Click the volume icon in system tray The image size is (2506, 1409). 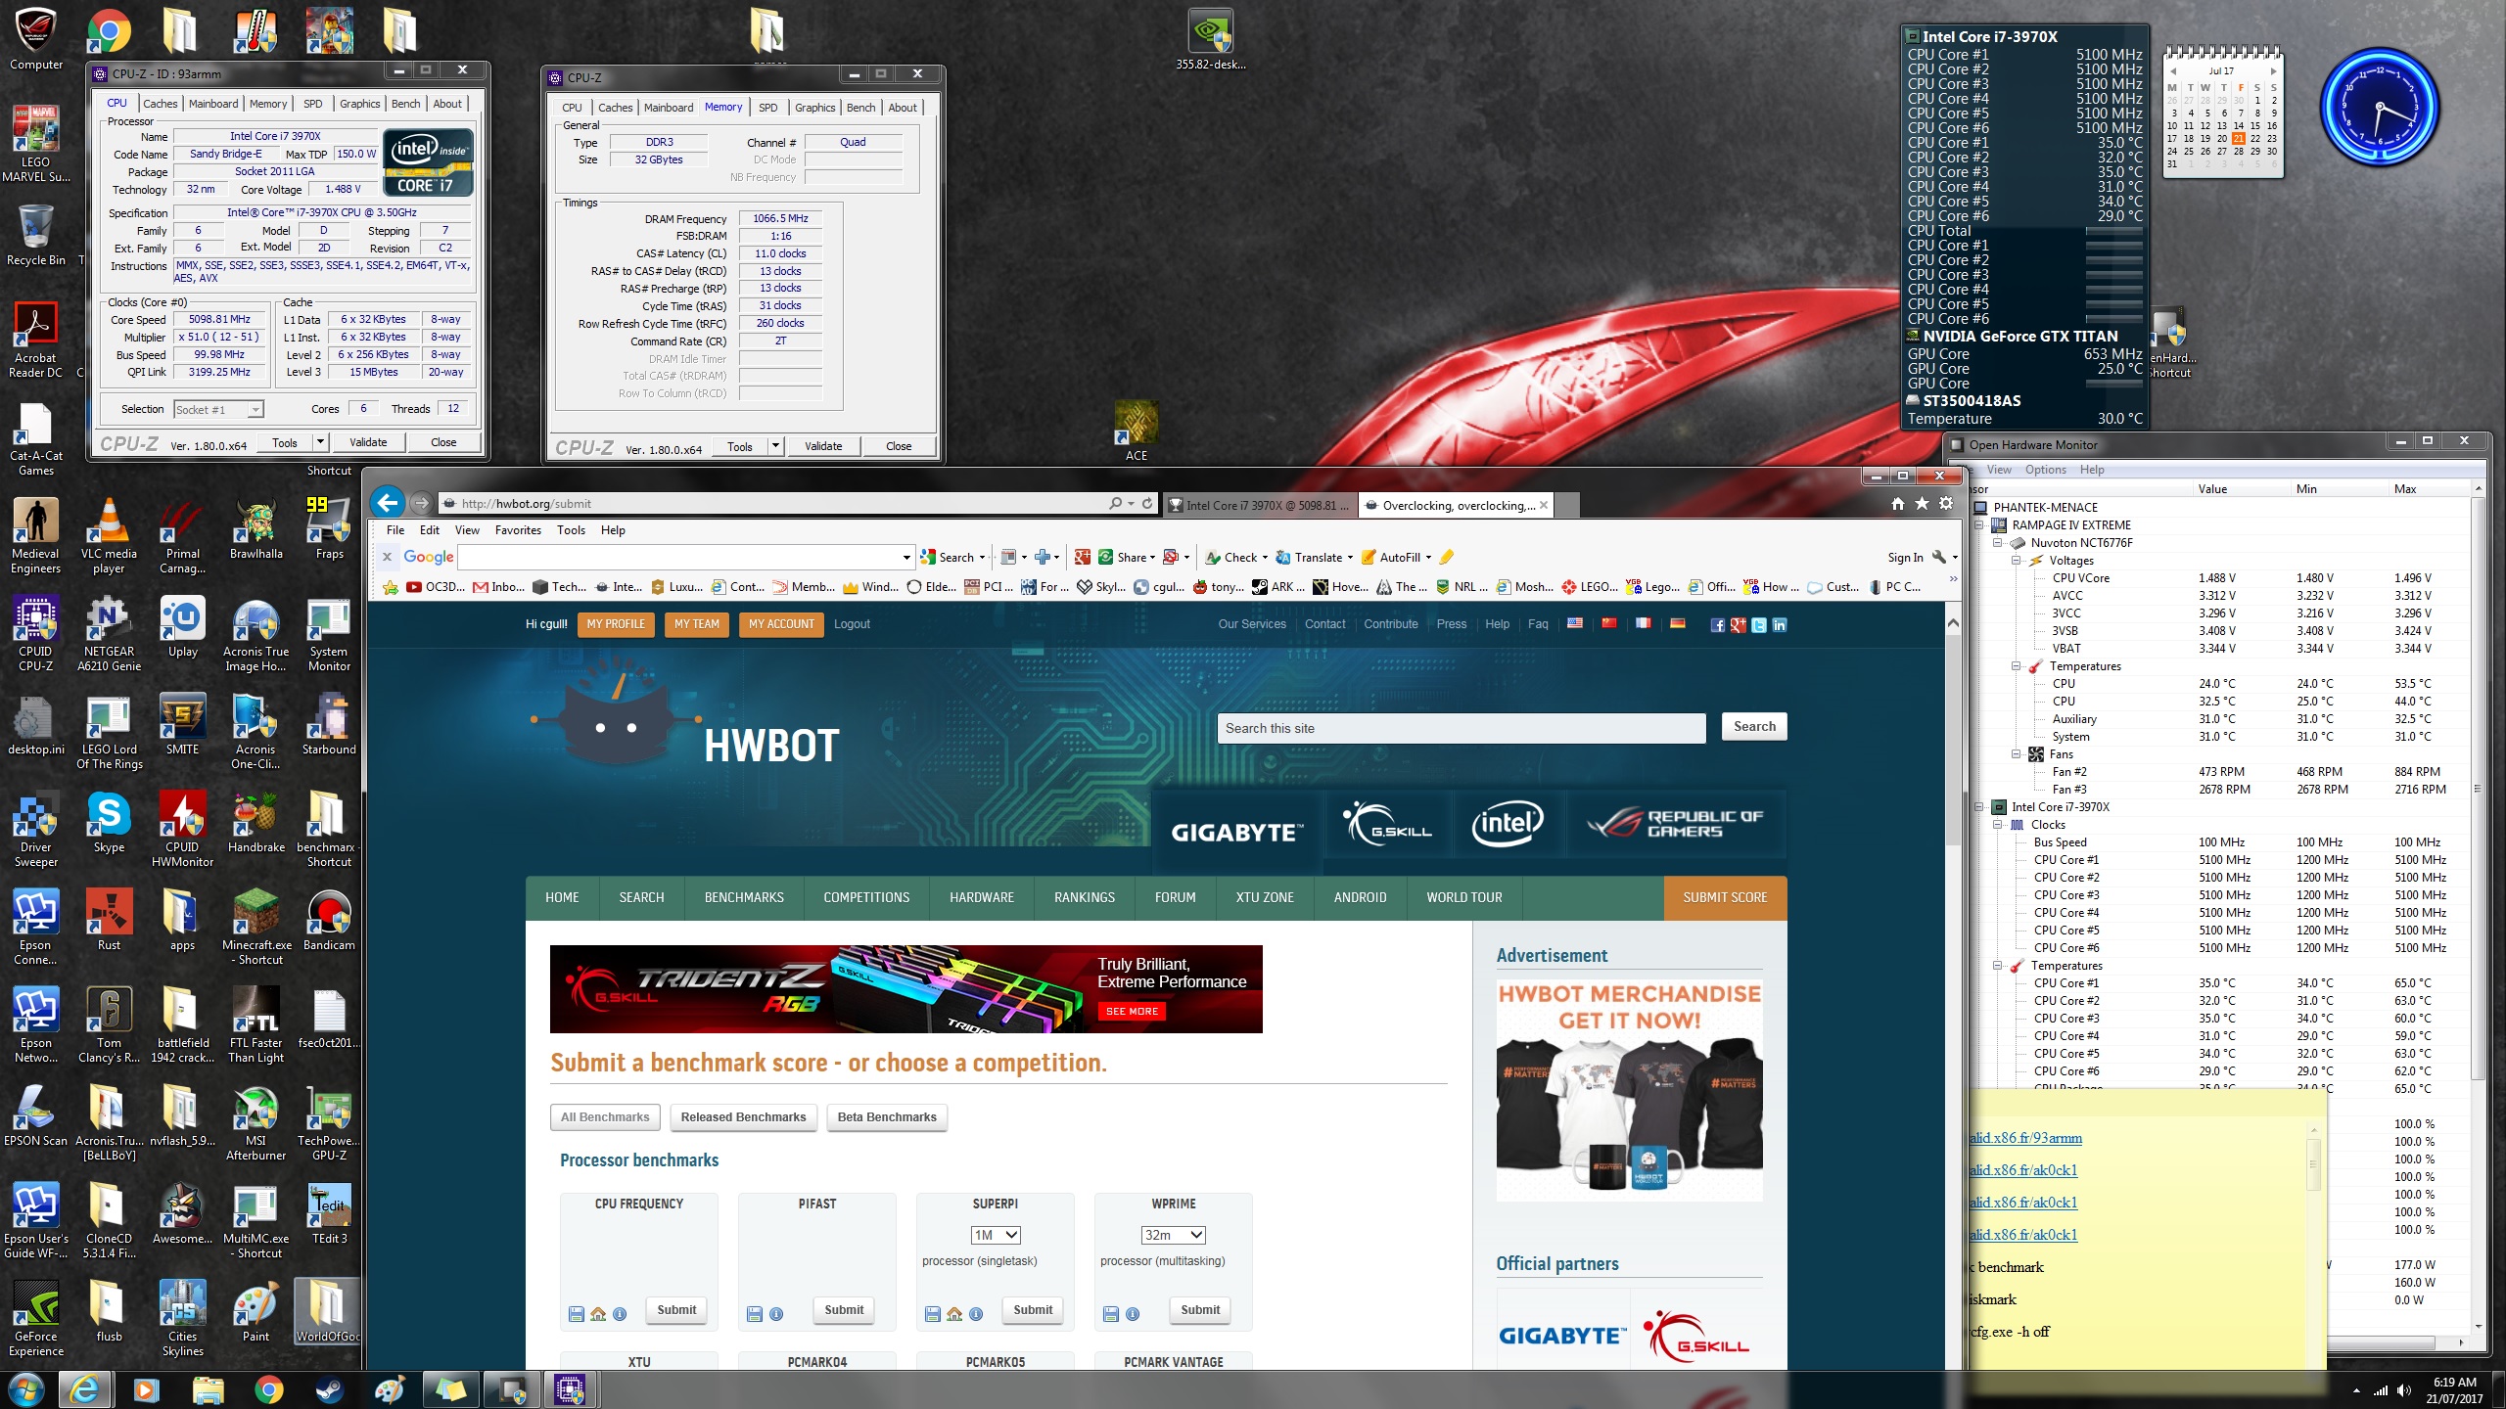(2404, 1390)
